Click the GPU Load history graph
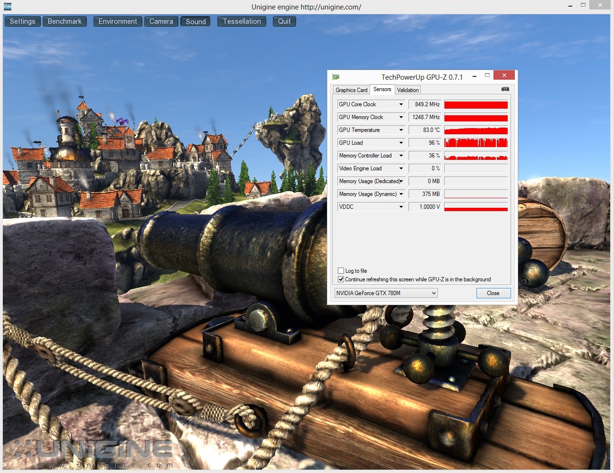Viewport: 614px width, 473px height. 476,143
